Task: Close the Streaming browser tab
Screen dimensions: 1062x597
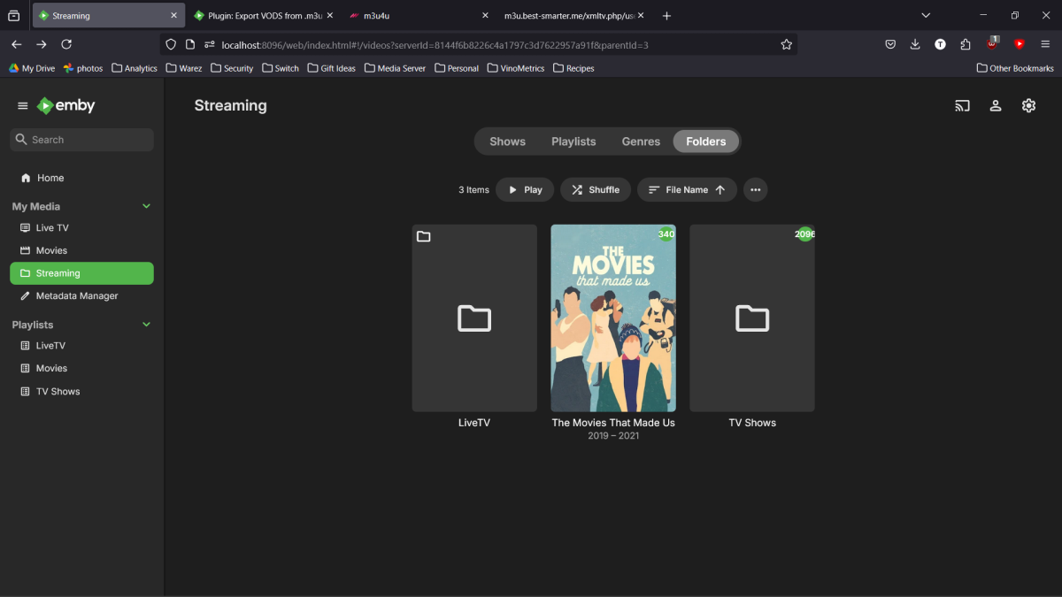Action: pyautogui.click(x=174, y=16)
